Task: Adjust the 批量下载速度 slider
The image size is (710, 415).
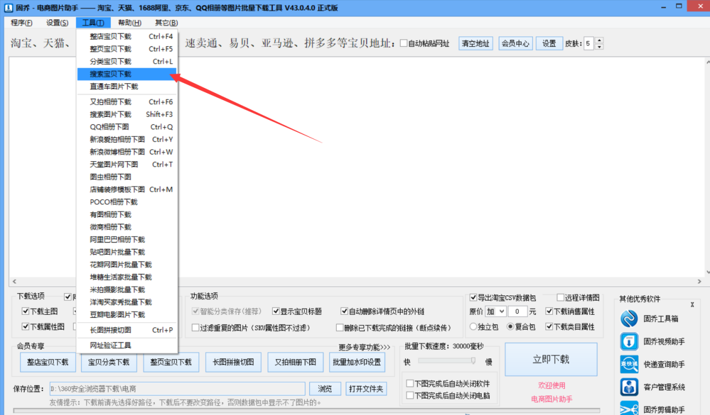Action: click(473, 361)
